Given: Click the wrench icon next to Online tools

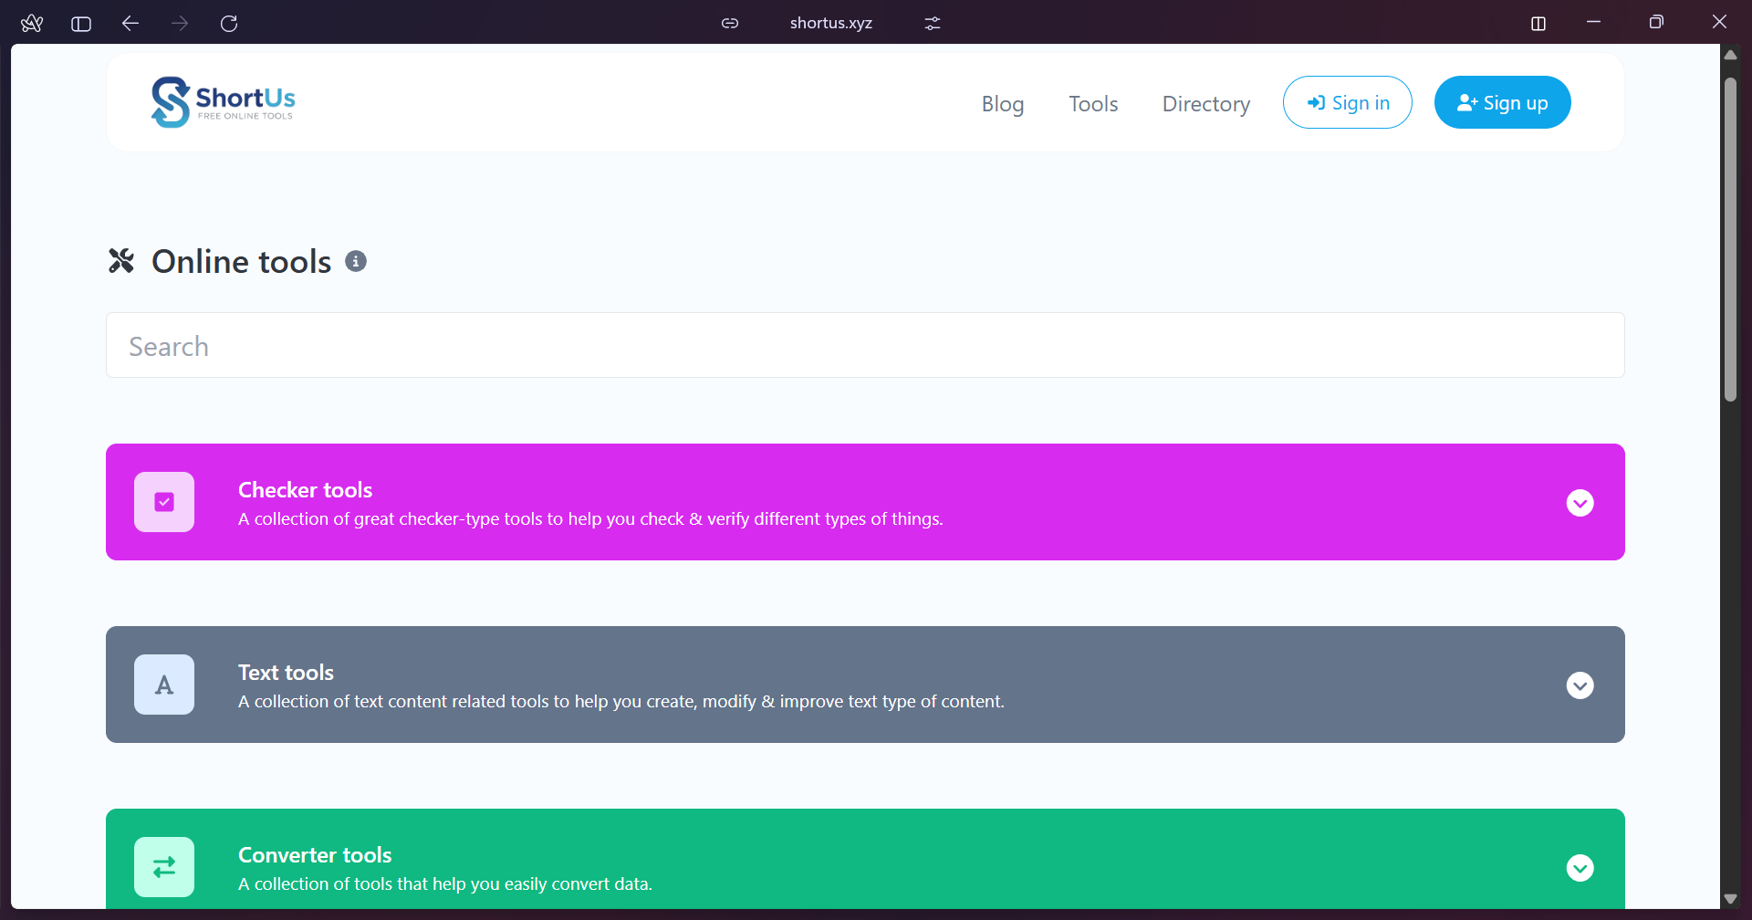Looking at the screenshot, I should (121, 261).
